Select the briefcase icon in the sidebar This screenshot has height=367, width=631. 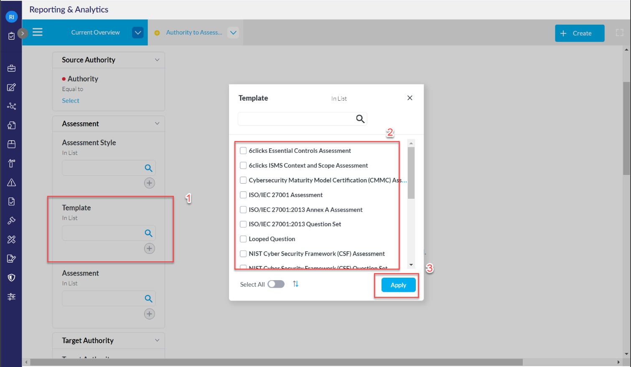coord(11,68)
